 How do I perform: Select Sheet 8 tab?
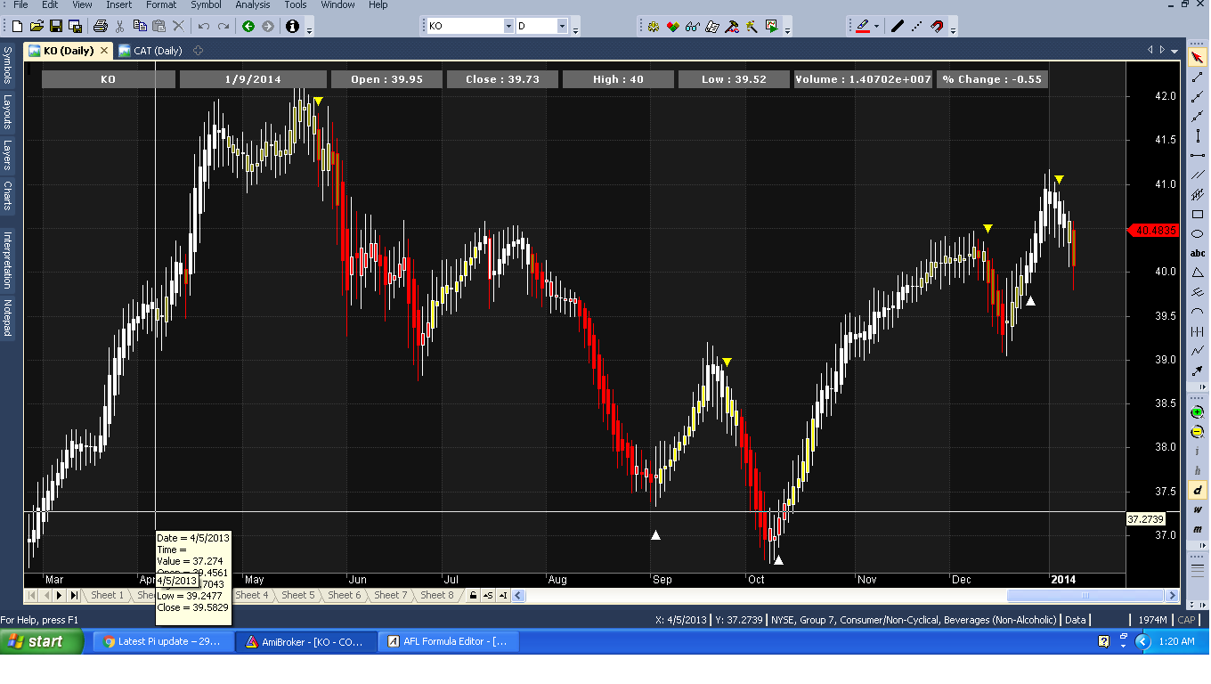(436, 595)
